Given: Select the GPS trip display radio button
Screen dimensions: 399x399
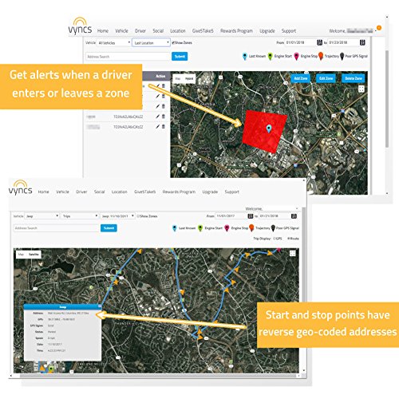Looking at the screenshot, I should click(x=275, y=239).
